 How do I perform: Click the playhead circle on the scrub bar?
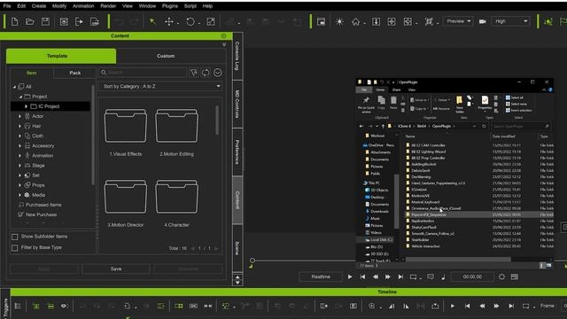pos(252,261)
